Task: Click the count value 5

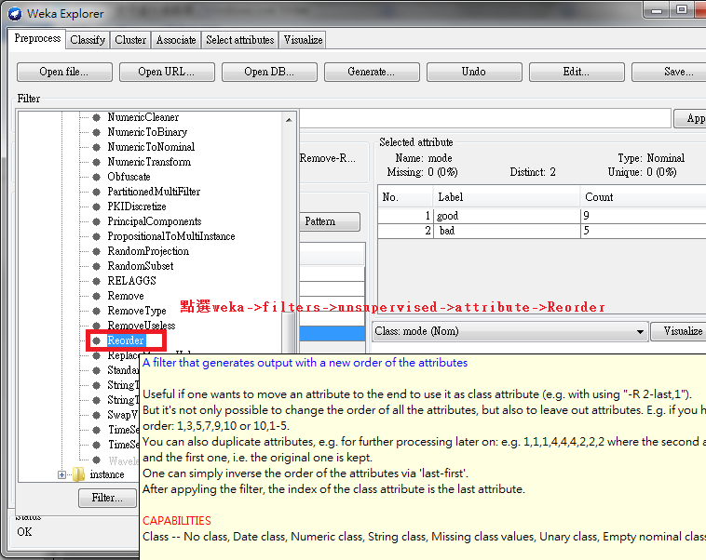Action: click(x=586, y=231)
